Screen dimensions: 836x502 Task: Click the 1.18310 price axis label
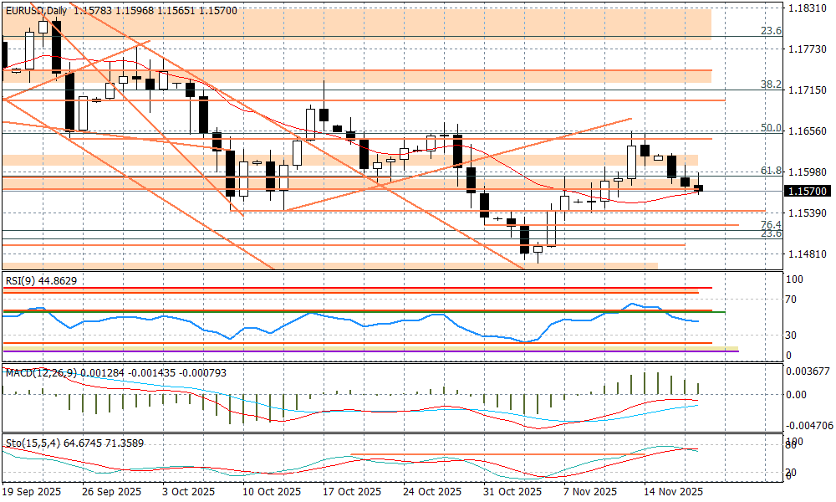tap(808, 8)
